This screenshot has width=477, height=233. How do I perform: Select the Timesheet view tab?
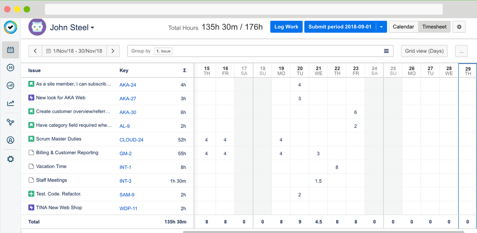434,27
